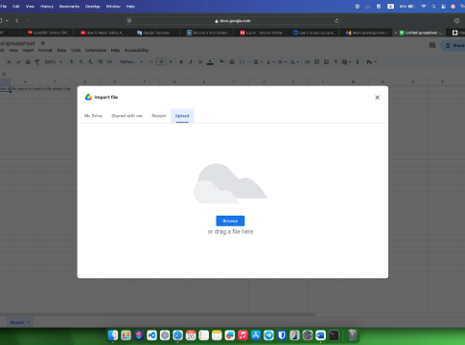Click the print icon in the Sheets toolbar
This screenshot has width=465, height=345.
pos(28,62)
